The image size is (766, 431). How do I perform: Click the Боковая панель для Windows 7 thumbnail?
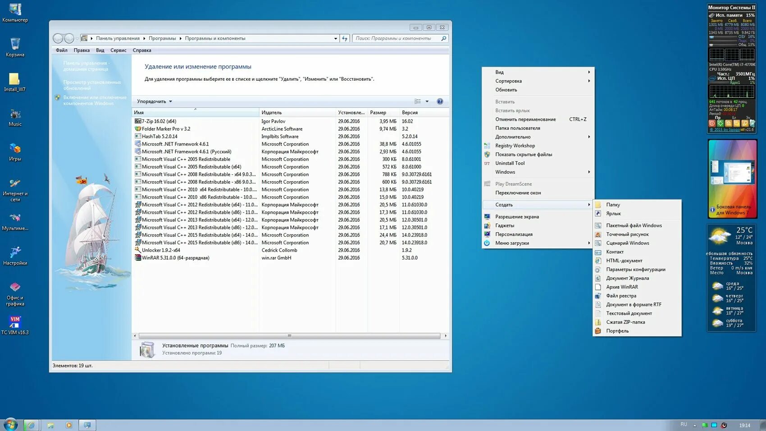pyautogui.click(x=732, y=179)
